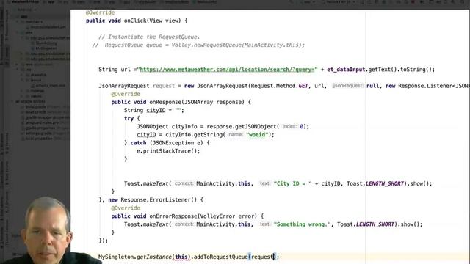Click response.getJSONObject call
This screenshot has height=264, width=470.
click(x=243, y=126)
